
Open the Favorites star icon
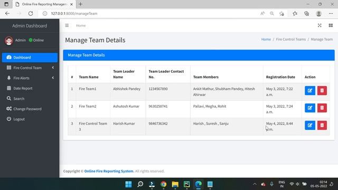point(295,13)
